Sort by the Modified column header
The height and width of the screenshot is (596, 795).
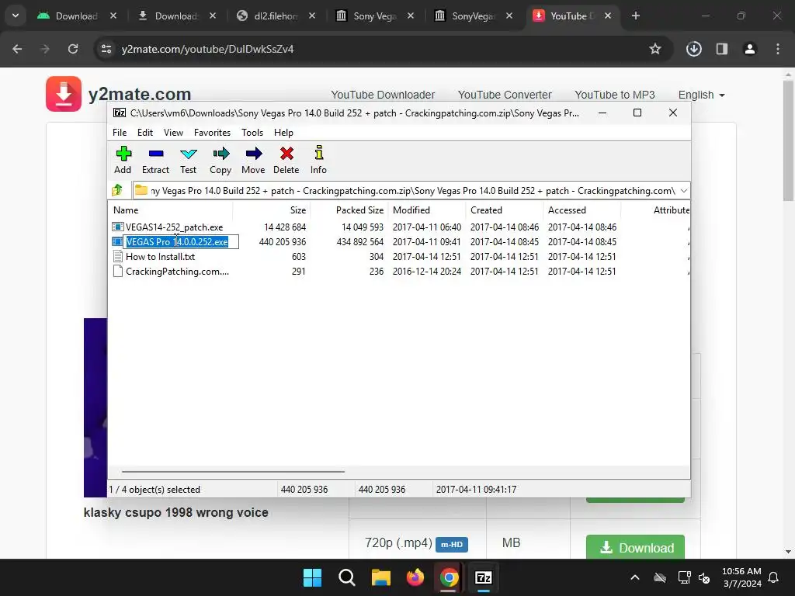[427, 210]
